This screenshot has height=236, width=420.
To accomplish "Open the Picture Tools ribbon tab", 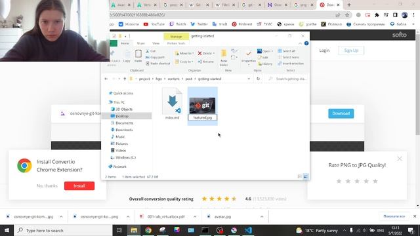I will point(176,43).
